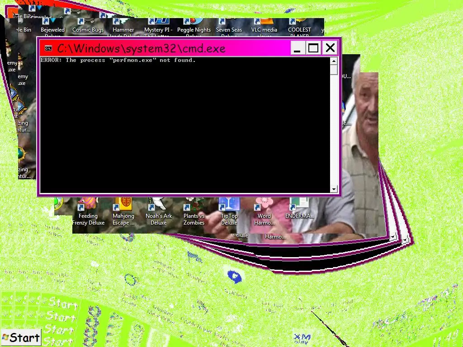Open the TipTop Deluxe desktop icon
This screenshot has height=347, width=463.
(229, 212)
